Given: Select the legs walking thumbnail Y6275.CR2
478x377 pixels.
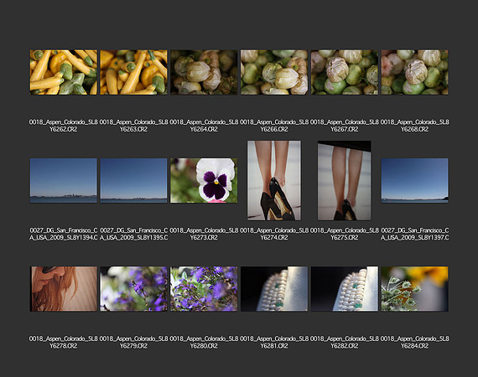Looking at the screenshot, I should (x=345, y=180).
